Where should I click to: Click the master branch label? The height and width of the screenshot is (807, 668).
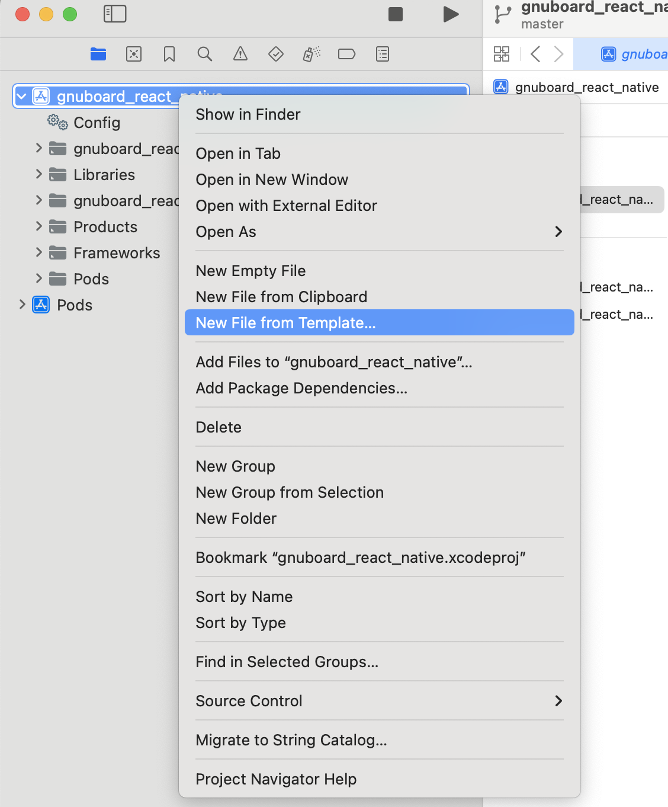coord(542,24)
